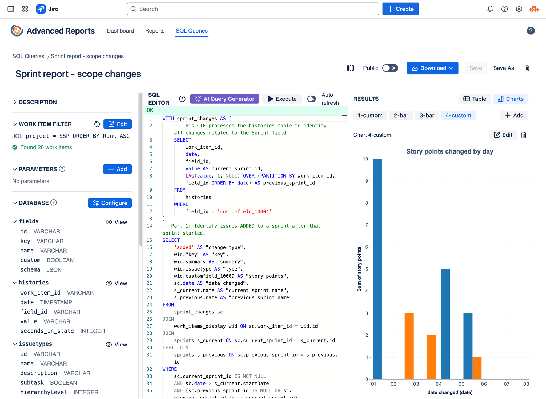Screen dimensions: 546x399
Task: View the histories table
Action: point(117,283)
